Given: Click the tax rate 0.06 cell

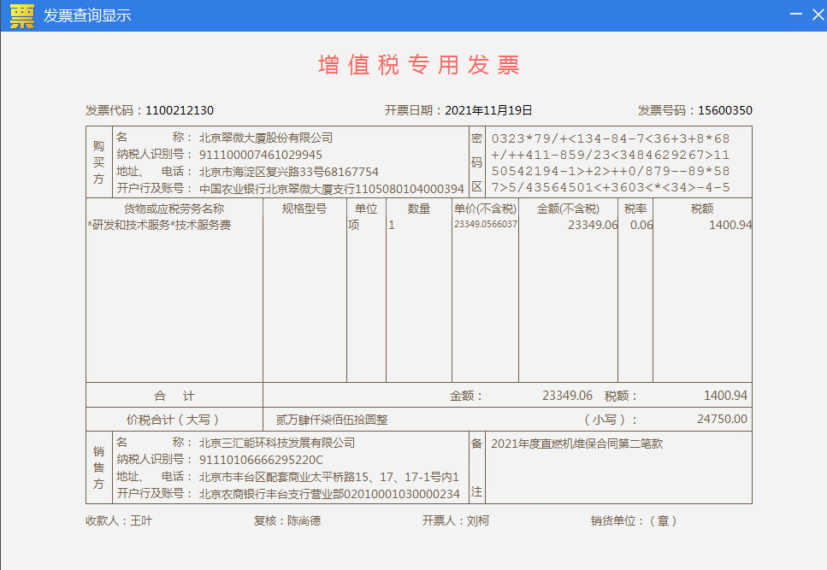Looking at the screenshot, I should click(x=641, y=225).
